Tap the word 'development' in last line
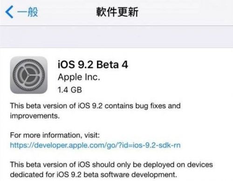The width and height of the screenshot is (233, 181). point(154,174)
